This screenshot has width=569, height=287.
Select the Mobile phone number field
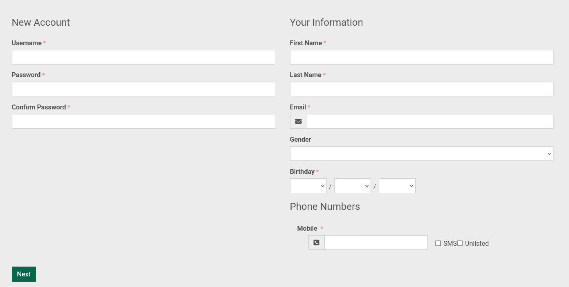376,243
